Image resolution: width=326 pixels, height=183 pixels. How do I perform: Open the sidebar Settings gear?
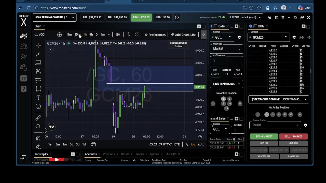coord(24,68)
